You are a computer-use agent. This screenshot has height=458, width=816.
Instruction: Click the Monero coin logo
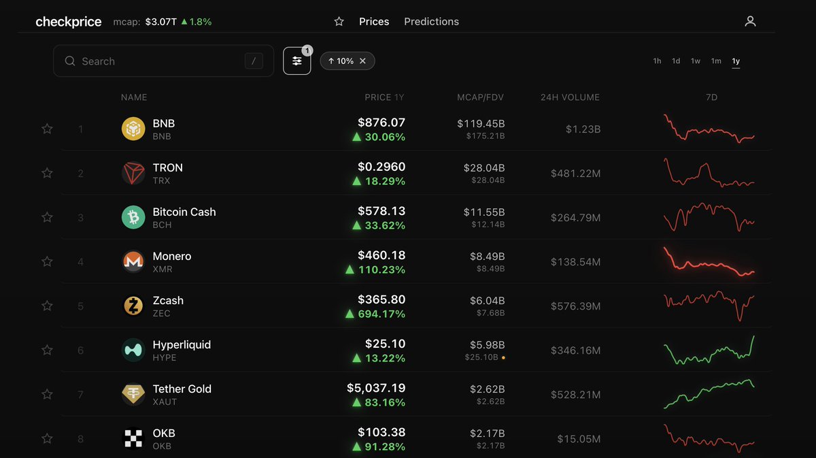pos(133,261)
